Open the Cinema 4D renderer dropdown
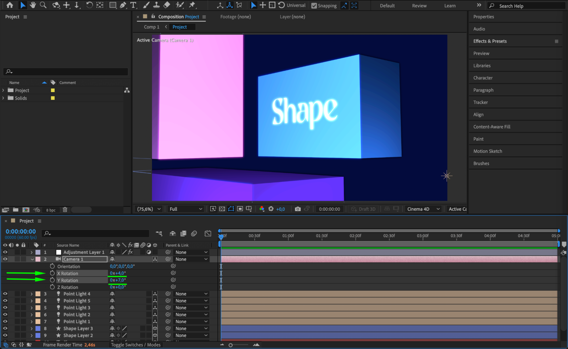568x349 pixels. pyautogui.click(x=423, y=209)
